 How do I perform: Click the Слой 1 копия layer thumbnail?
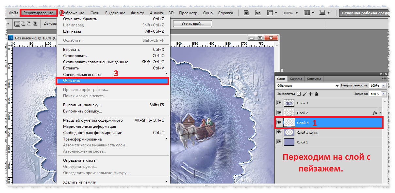(289, 132)
